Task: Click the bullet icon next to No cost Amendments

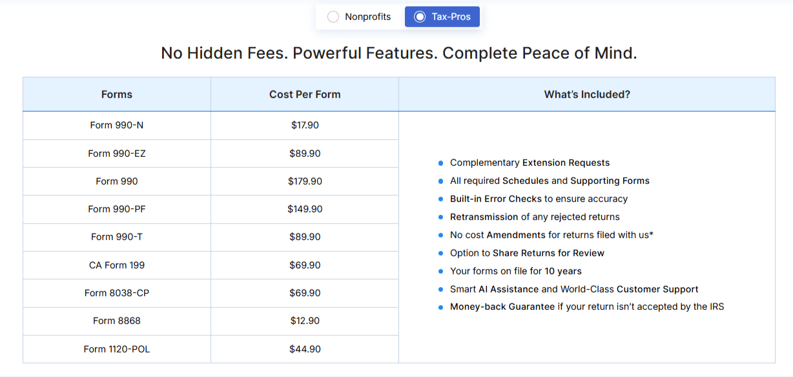Action: [442, 235]
